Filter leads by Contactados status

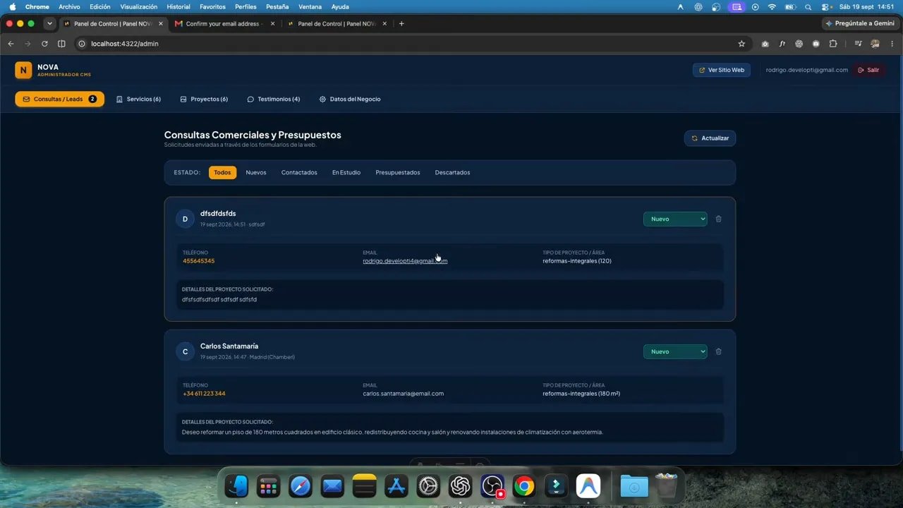(x=299, y=173)
